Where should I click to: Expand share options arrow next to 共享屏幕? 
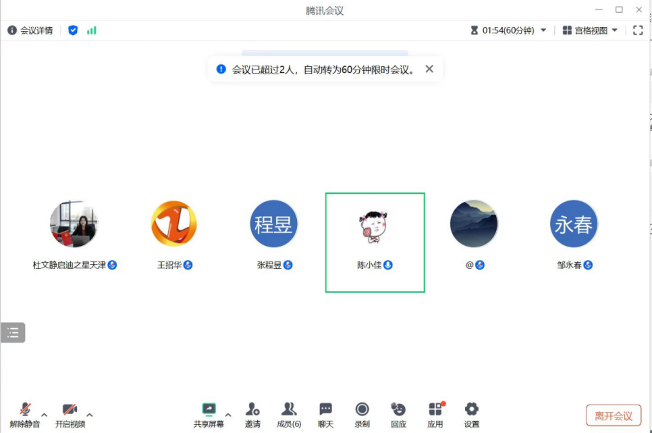click(228, 415)
